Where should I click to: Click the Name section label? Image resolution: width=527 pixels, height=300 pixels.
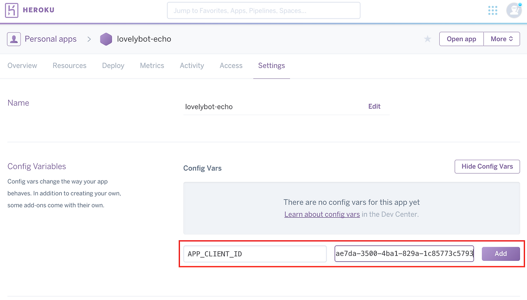coord(18,103)
